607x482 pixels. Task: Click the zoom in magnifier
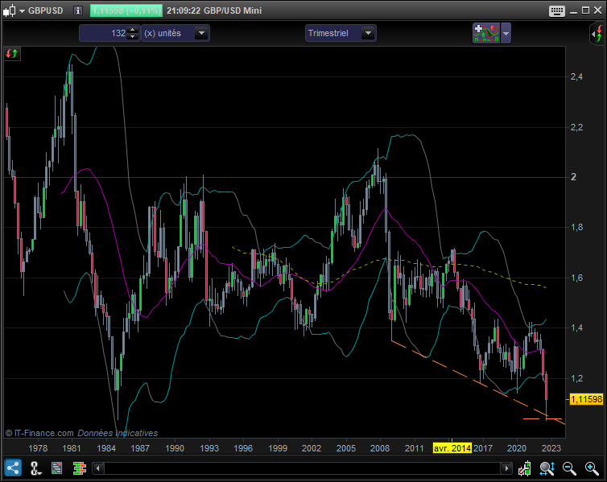click(x=592, y=468)
